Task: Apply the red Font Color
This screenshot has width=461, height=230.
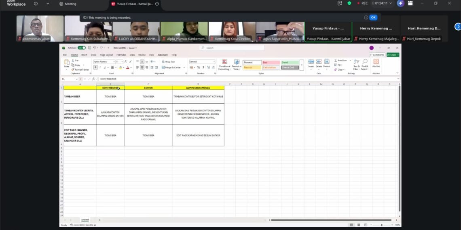Action: (128, 67)
